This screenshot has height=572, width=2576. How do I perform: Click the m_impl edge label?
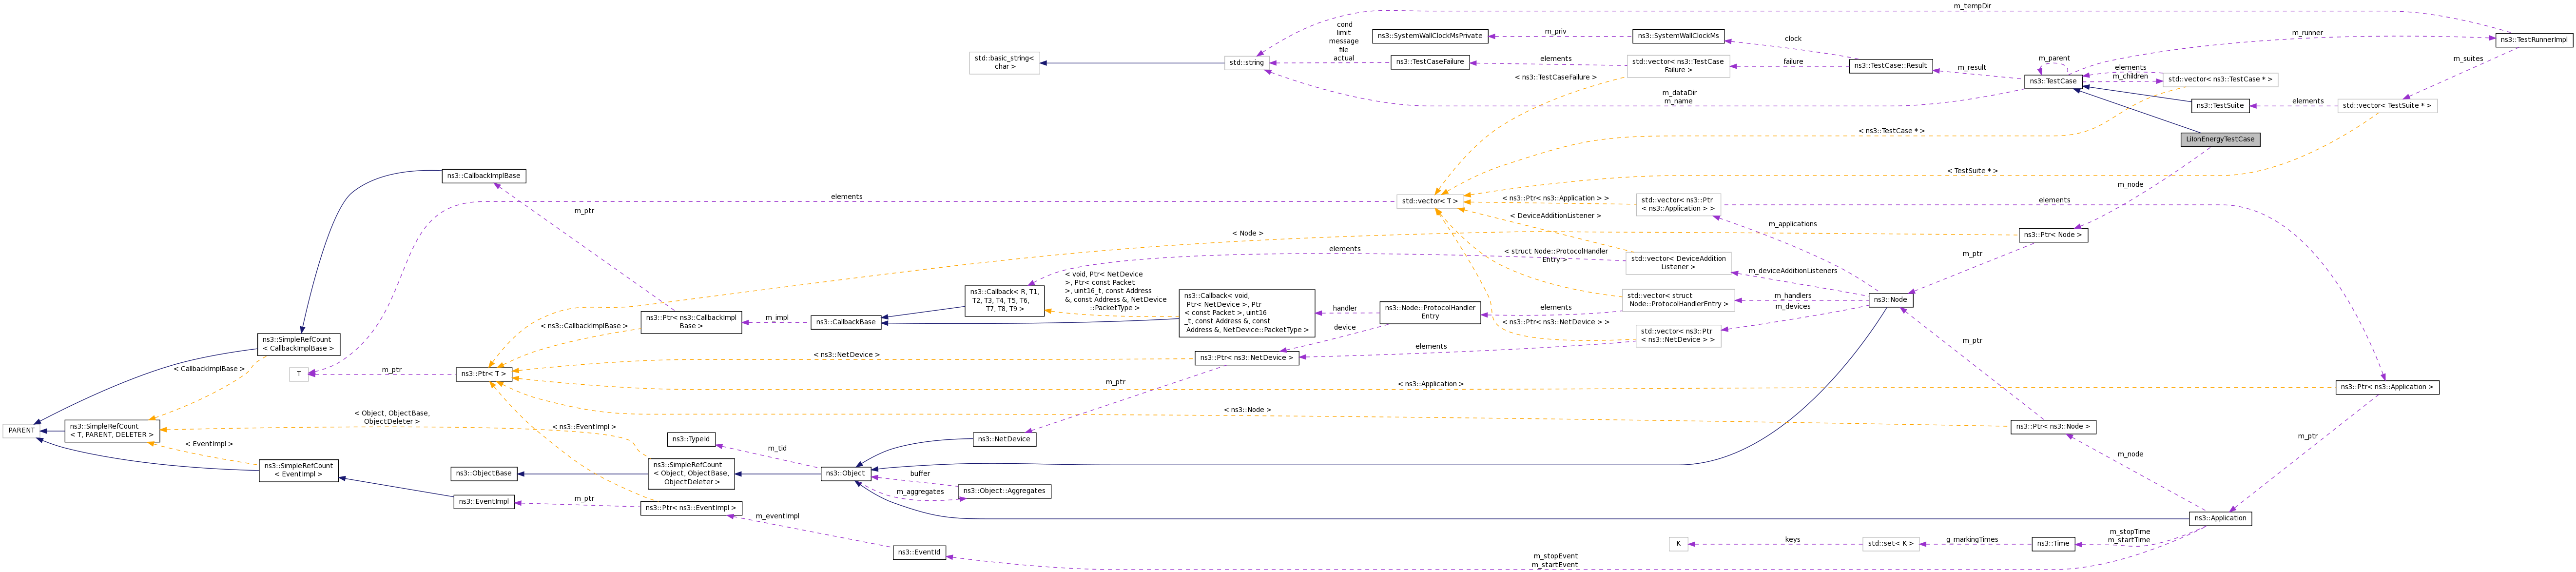[777, 318]
